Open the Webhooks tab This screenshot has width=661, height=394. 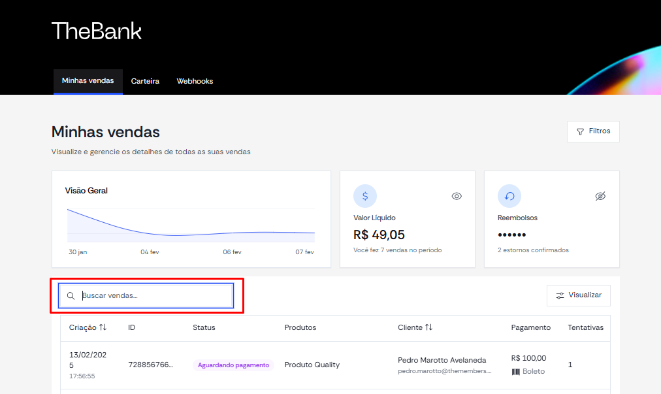195,81
